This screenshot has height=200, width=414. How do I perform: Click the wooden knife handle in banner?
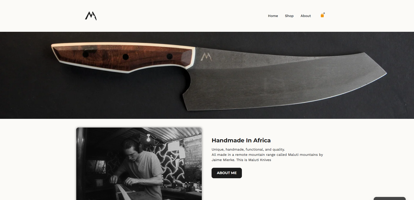[123, 57]
